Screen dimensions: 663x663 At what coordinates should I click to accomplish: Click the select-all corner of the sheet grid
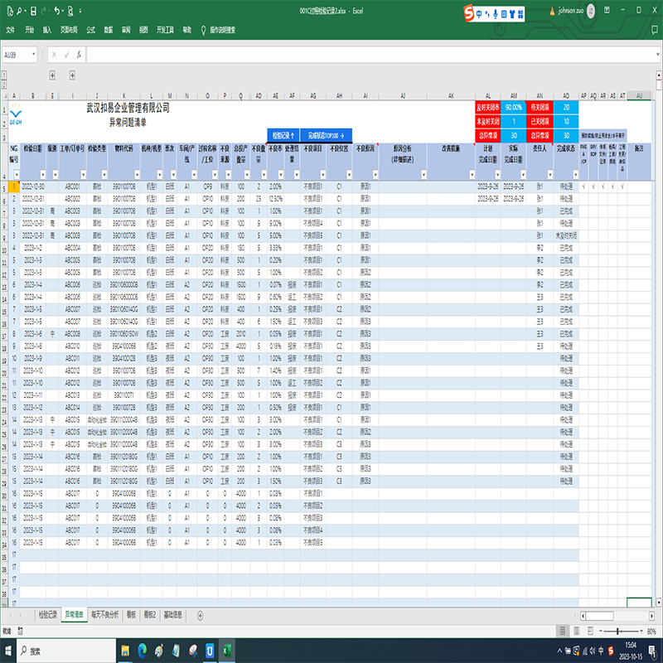(4, 96)
